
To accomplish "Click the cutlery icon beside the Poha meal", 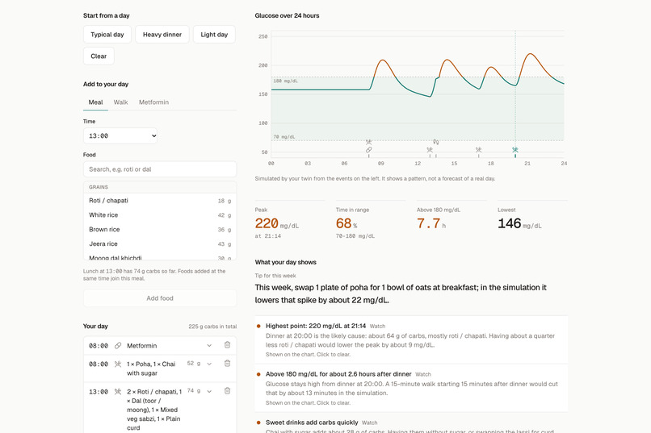I will point(118,364).
